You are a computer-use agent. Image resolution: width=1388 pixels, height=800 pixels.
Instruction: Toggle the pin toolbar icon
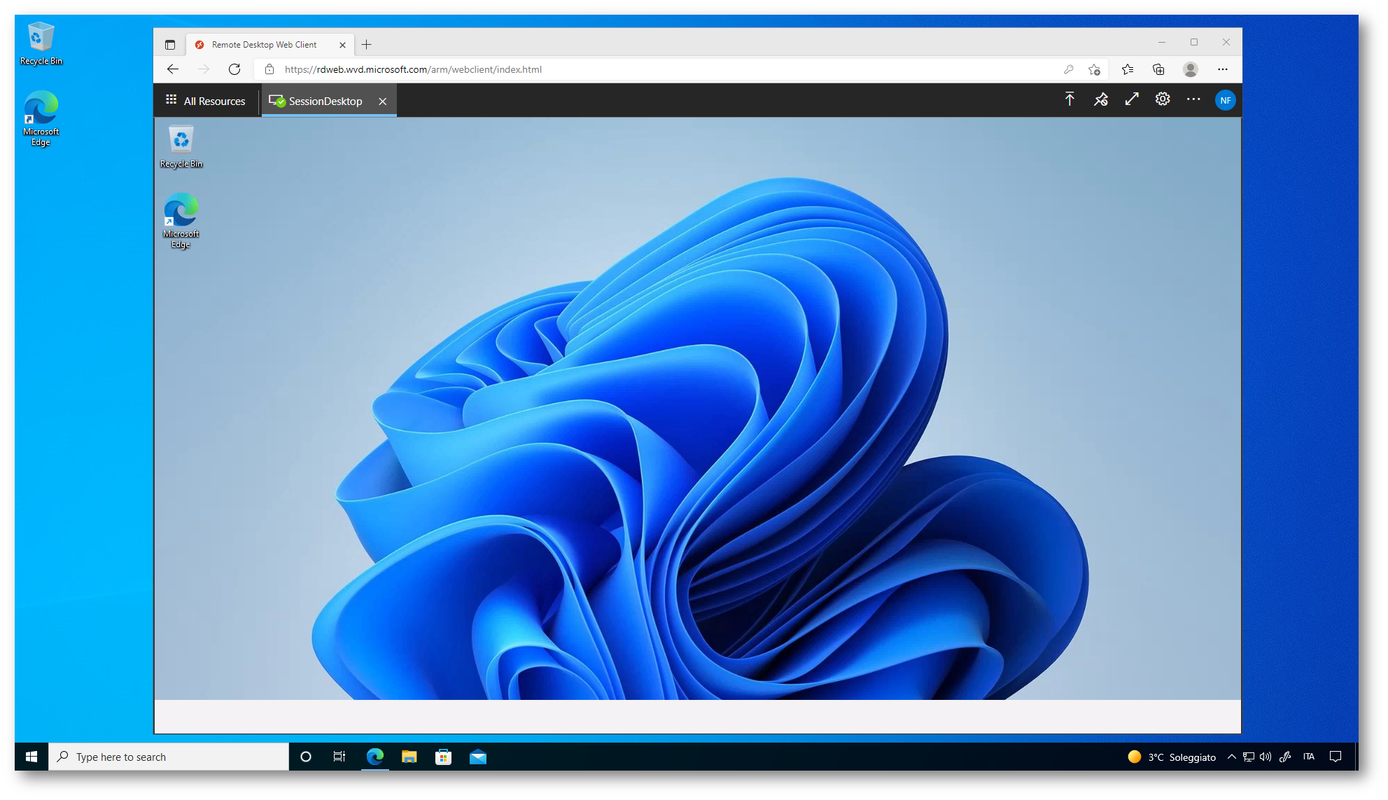tap(1101, 99)
